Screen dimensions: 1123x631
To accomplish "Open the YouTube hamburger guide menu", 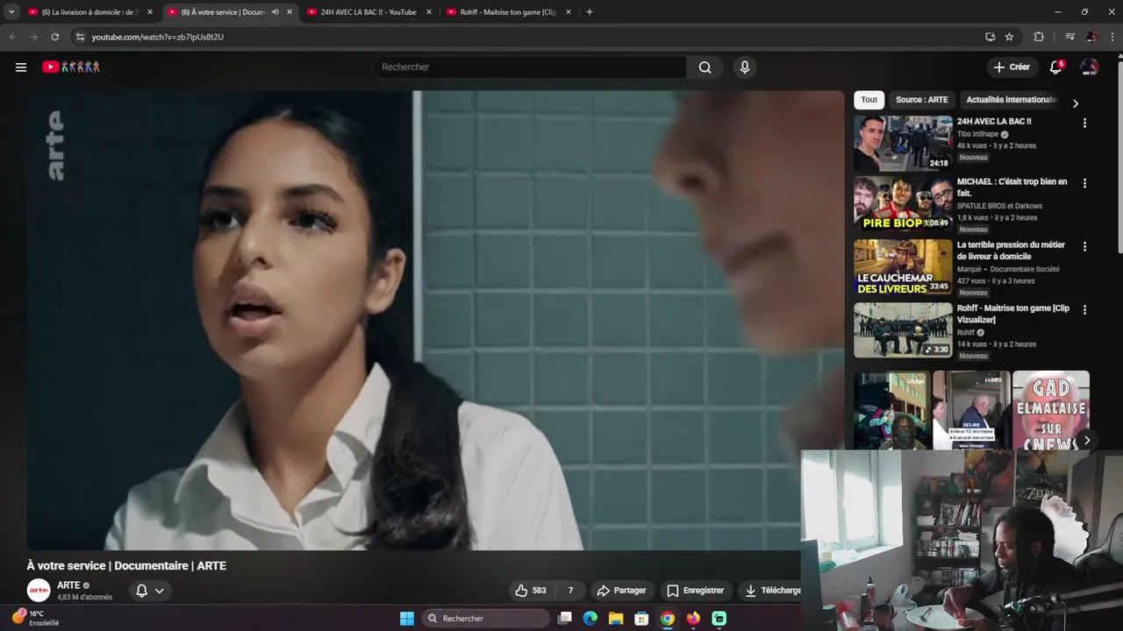I will tap(21, 67).
